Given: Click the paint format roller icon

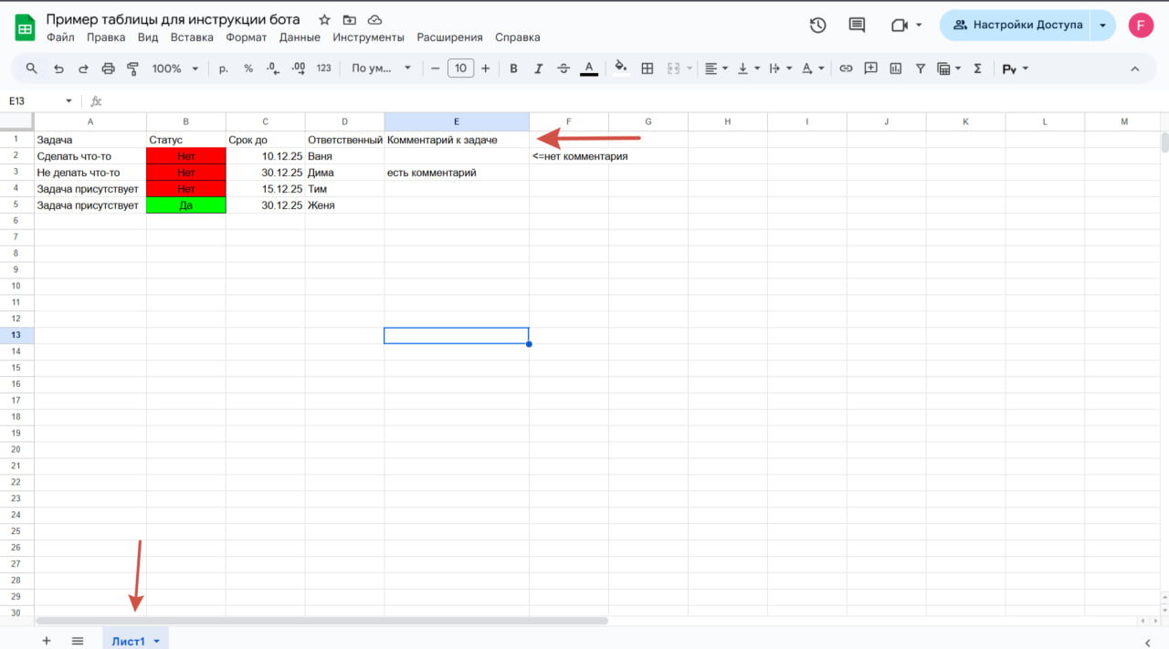Looking at the screenshot, I should click(133, 68).
